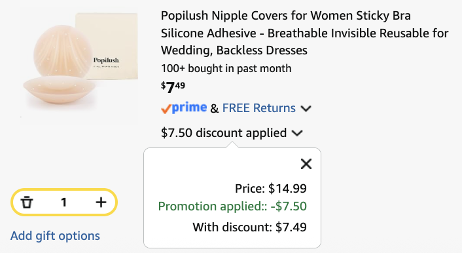Open Add gift options link
The height and width of the screenshot is (253, 462).
pyautogui.click(x=55, y=235)
